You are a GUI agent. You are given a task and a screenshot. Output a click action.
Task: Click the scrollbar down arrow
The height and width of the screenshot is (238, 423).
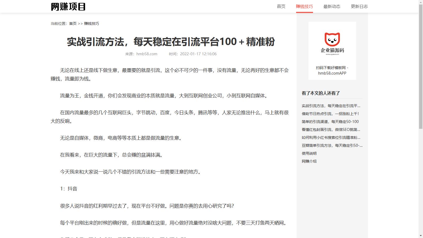[x=421, y=236]
